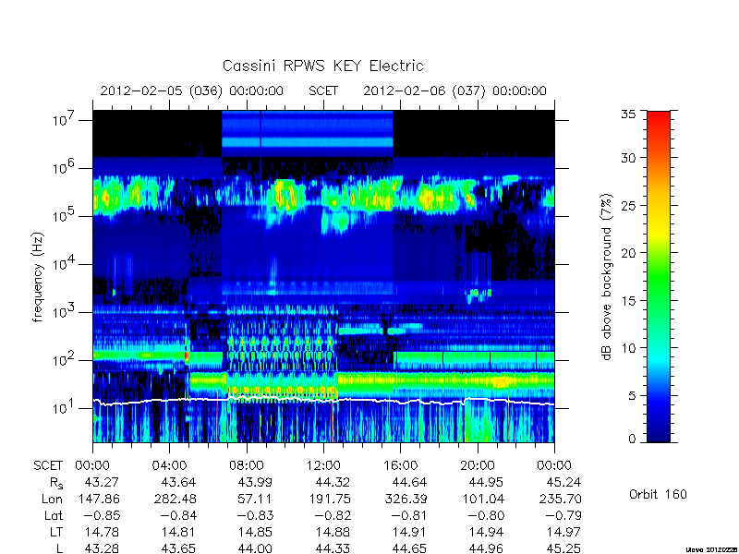
Task: Click the L value '44.96'
Action: tap(487, 548)
